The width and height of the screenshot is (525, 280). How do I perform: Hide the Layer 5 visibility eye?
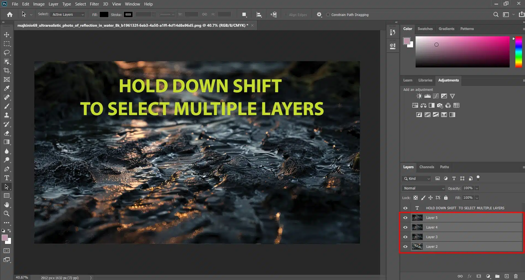click(405, 218)
